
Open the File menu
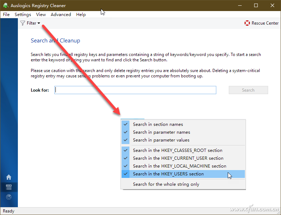pyautogui.click(x=6, y=15)
